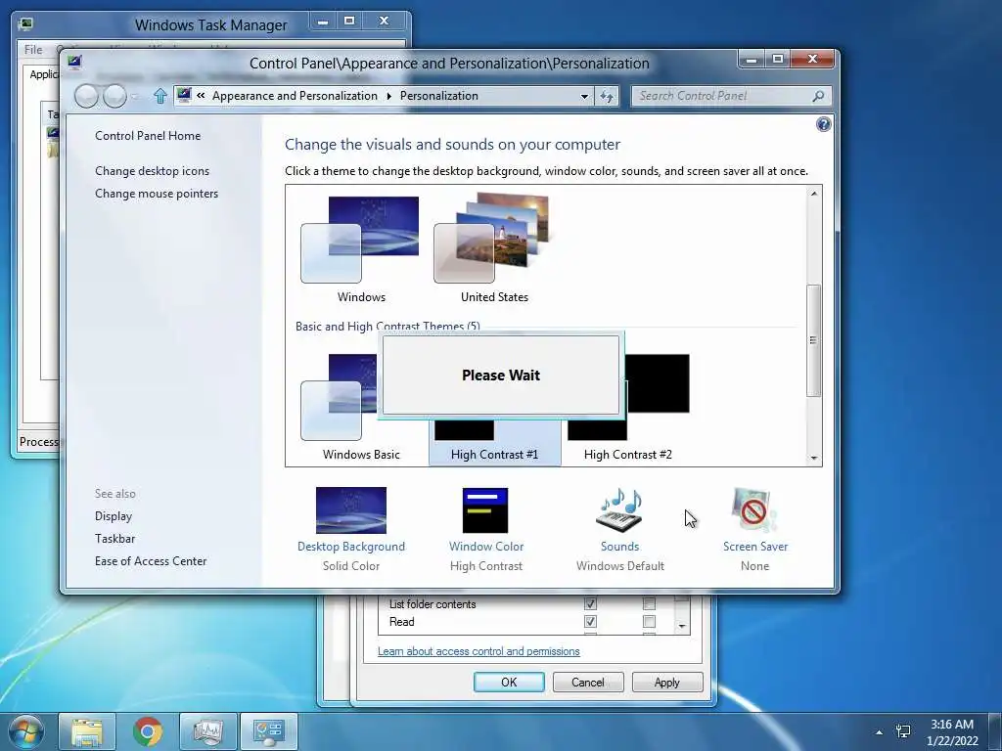Select Applications tab in Task Manager

point(43,74)
